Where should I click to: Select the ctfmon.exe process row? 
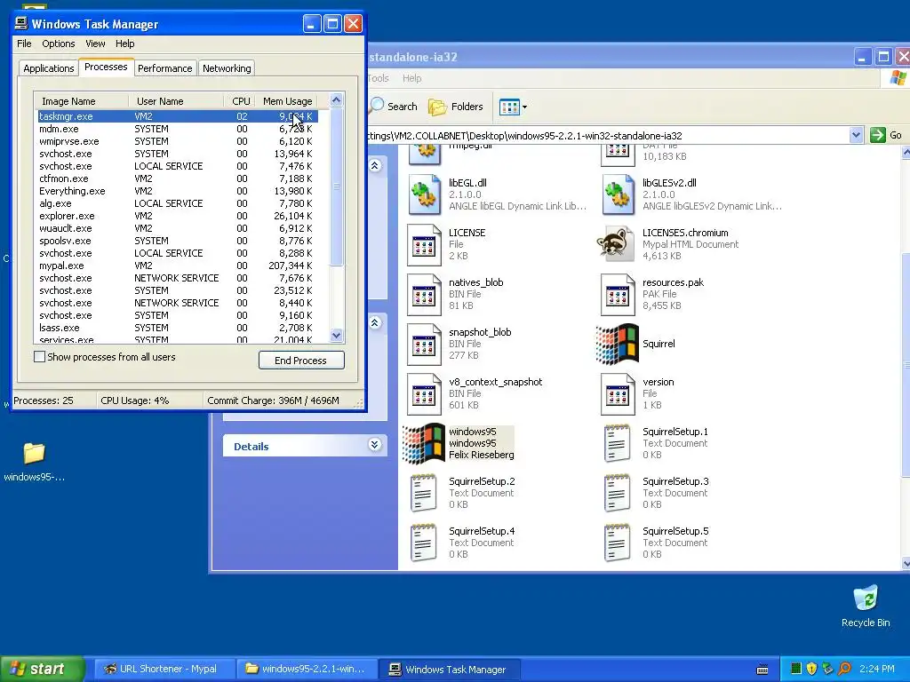177,178
